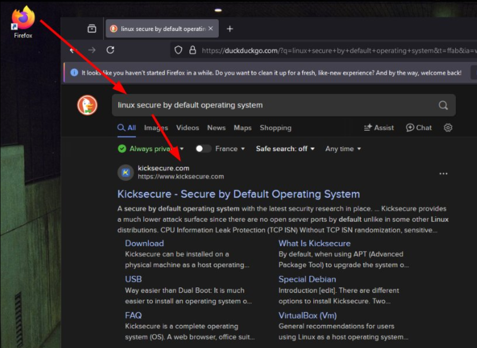This screenshot has width=477, height=348.
Task: Click the info icon in the notification bar
Action: pyautogui.click(x=74, y=73)
